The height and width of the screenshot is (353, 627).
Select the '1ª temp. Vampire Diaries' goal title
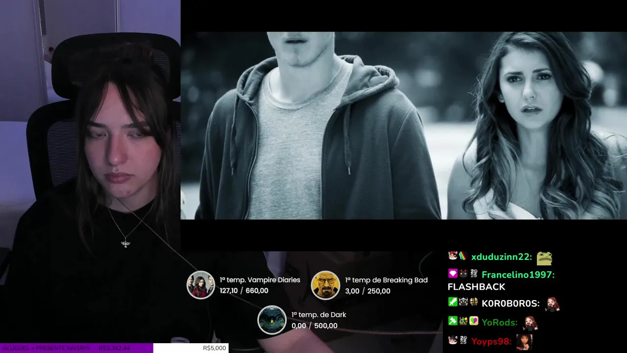point(260,280)
